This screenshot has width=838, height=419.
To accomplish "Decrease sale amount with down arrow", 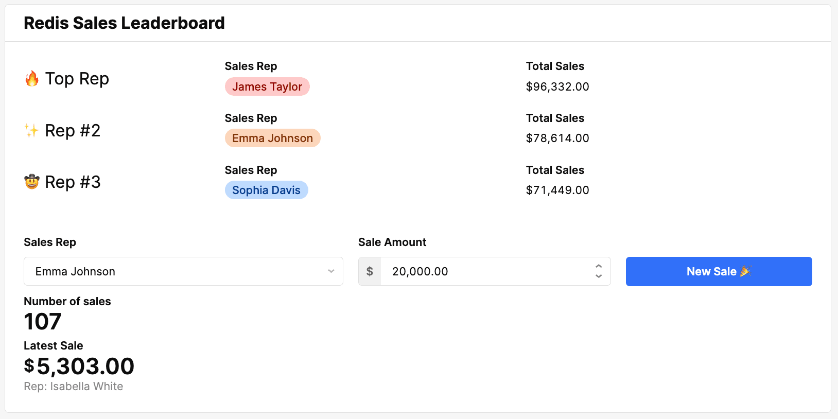I will tap(599, 276).
